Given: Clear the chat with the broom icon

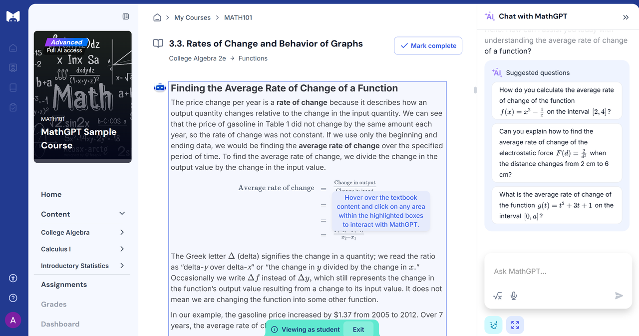Looking at the screenshot, I should (493, 326).
